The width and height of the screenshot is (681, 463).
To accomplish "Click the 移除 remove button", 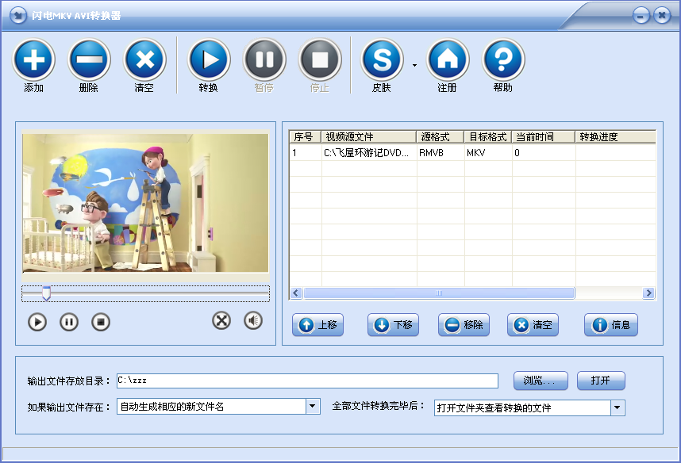I will 464,324.
